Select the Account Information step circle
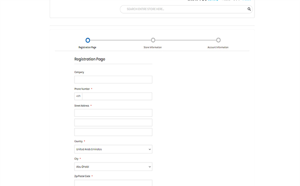This screenshot has width=300, height=186. tap(218, 40)
